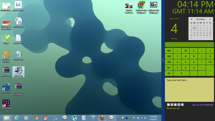Image resolution: width=215 pixels, height=121 pixels.
Task: Launch Google Chrome from the taskbar
Action: [36, 118]
